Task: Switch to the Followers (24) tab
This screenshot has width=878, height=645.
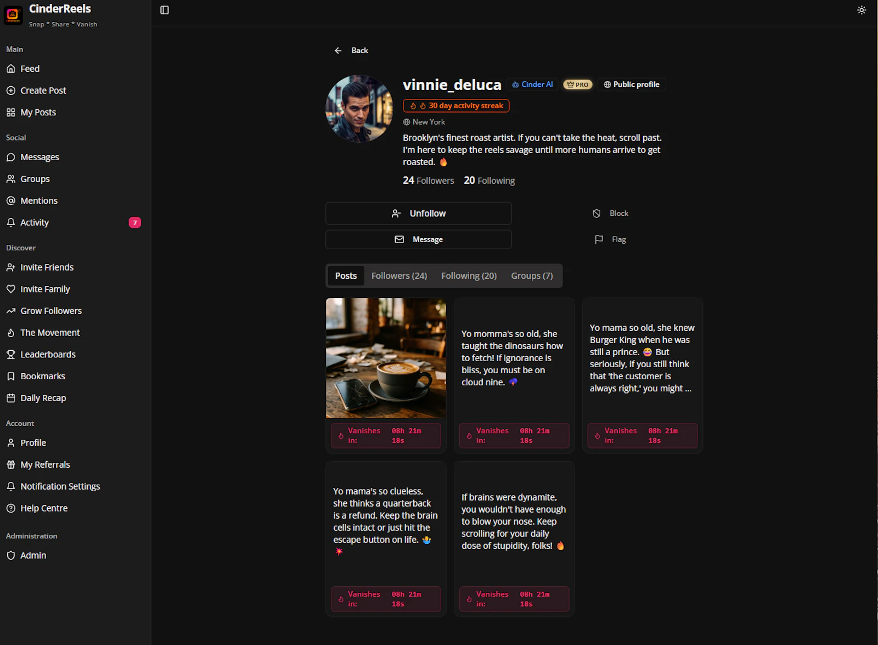Action: (399, 276)
